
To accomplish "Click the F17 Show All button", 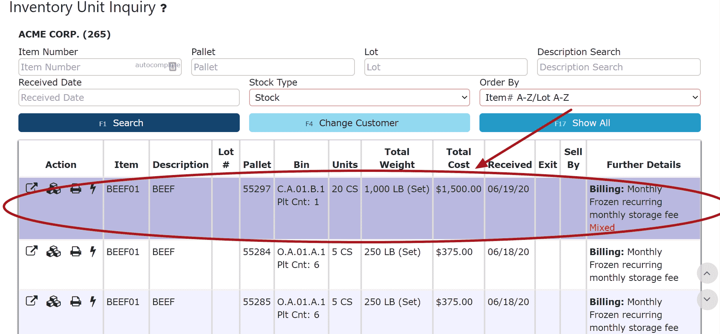I will point(590,123).
